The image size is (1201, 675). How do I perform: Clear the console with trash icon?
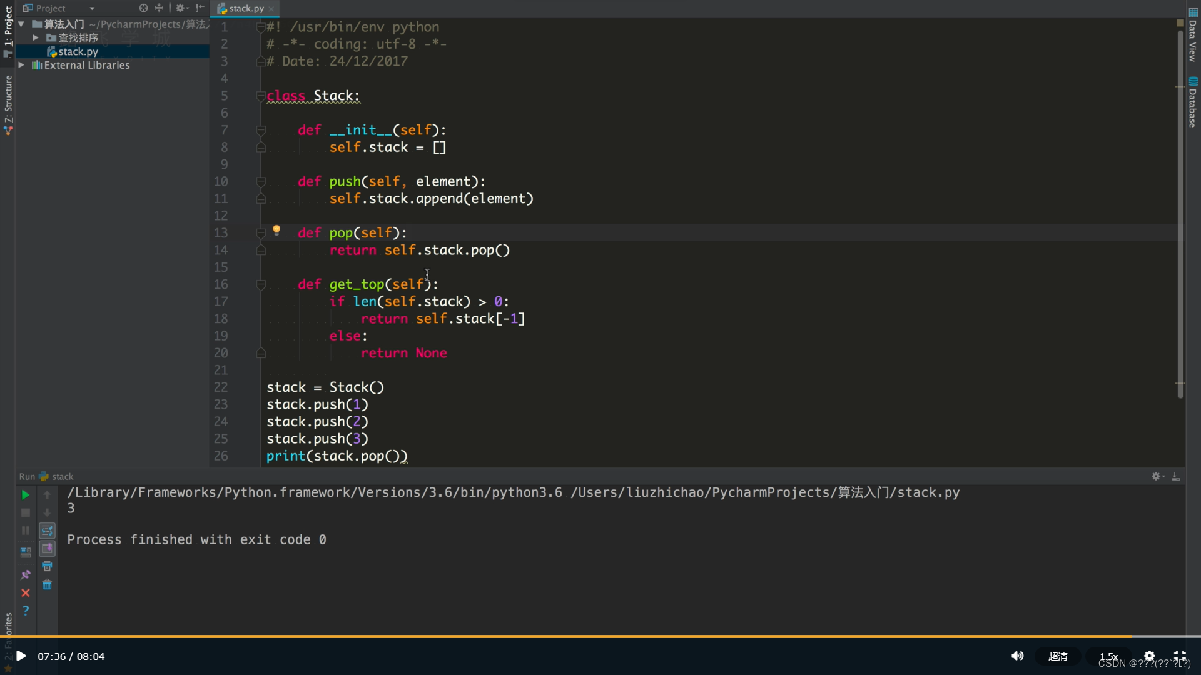point(47,585)
